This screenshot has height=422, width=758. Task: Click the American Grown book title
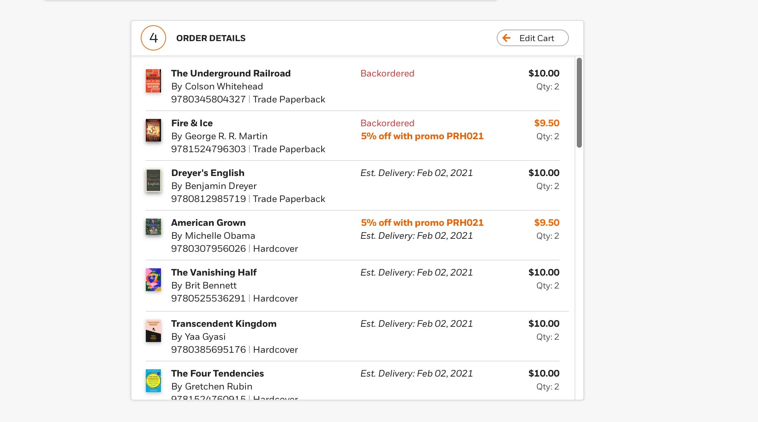click(209, 223)
